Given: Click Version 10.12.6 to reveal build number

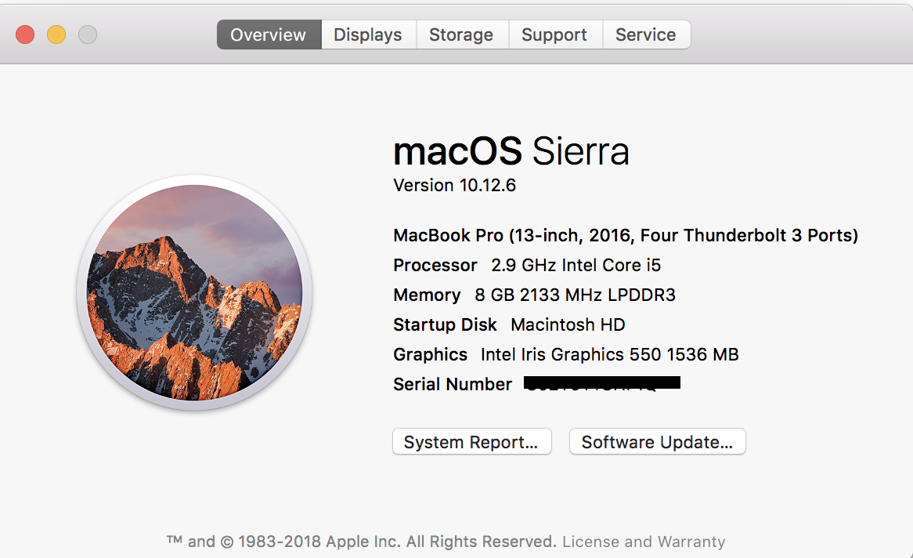Looking at the screenshot, I should click(x=454, y=186).
